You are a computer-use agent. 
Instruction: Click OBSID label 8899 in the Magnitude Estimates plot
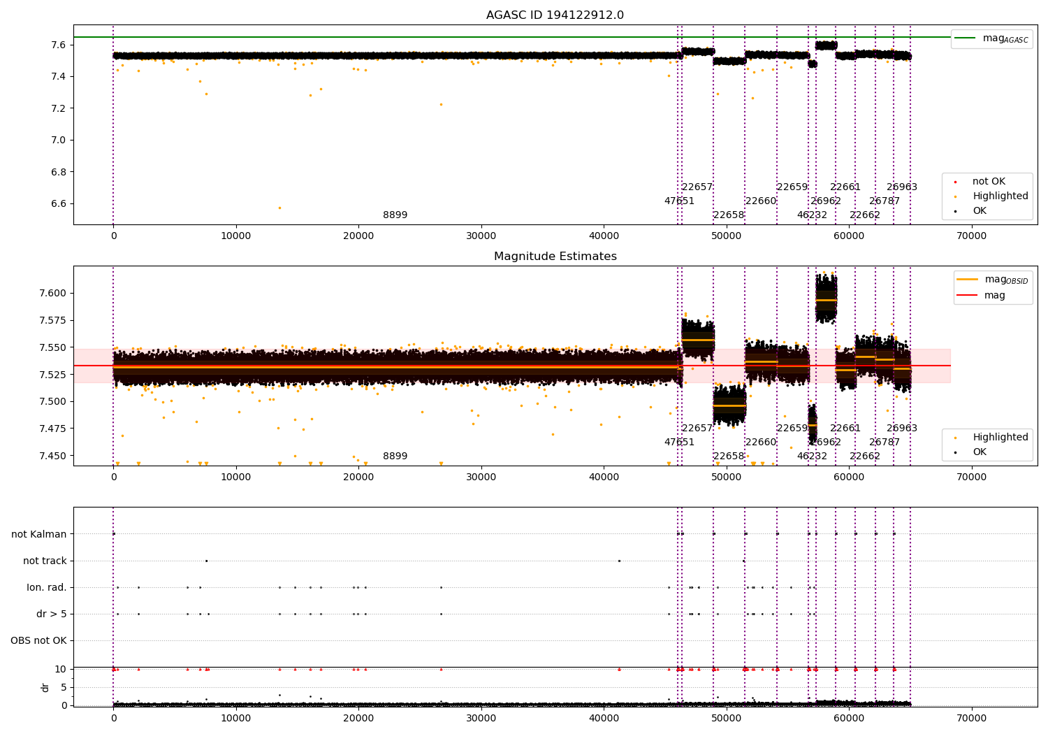[x=395, y=456]
